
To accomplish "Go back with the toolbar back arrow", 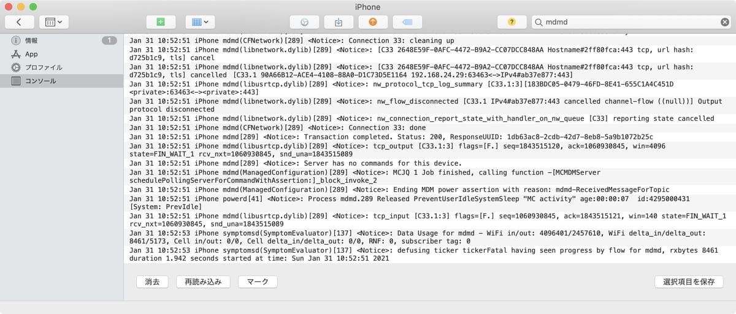I will 20,22.
